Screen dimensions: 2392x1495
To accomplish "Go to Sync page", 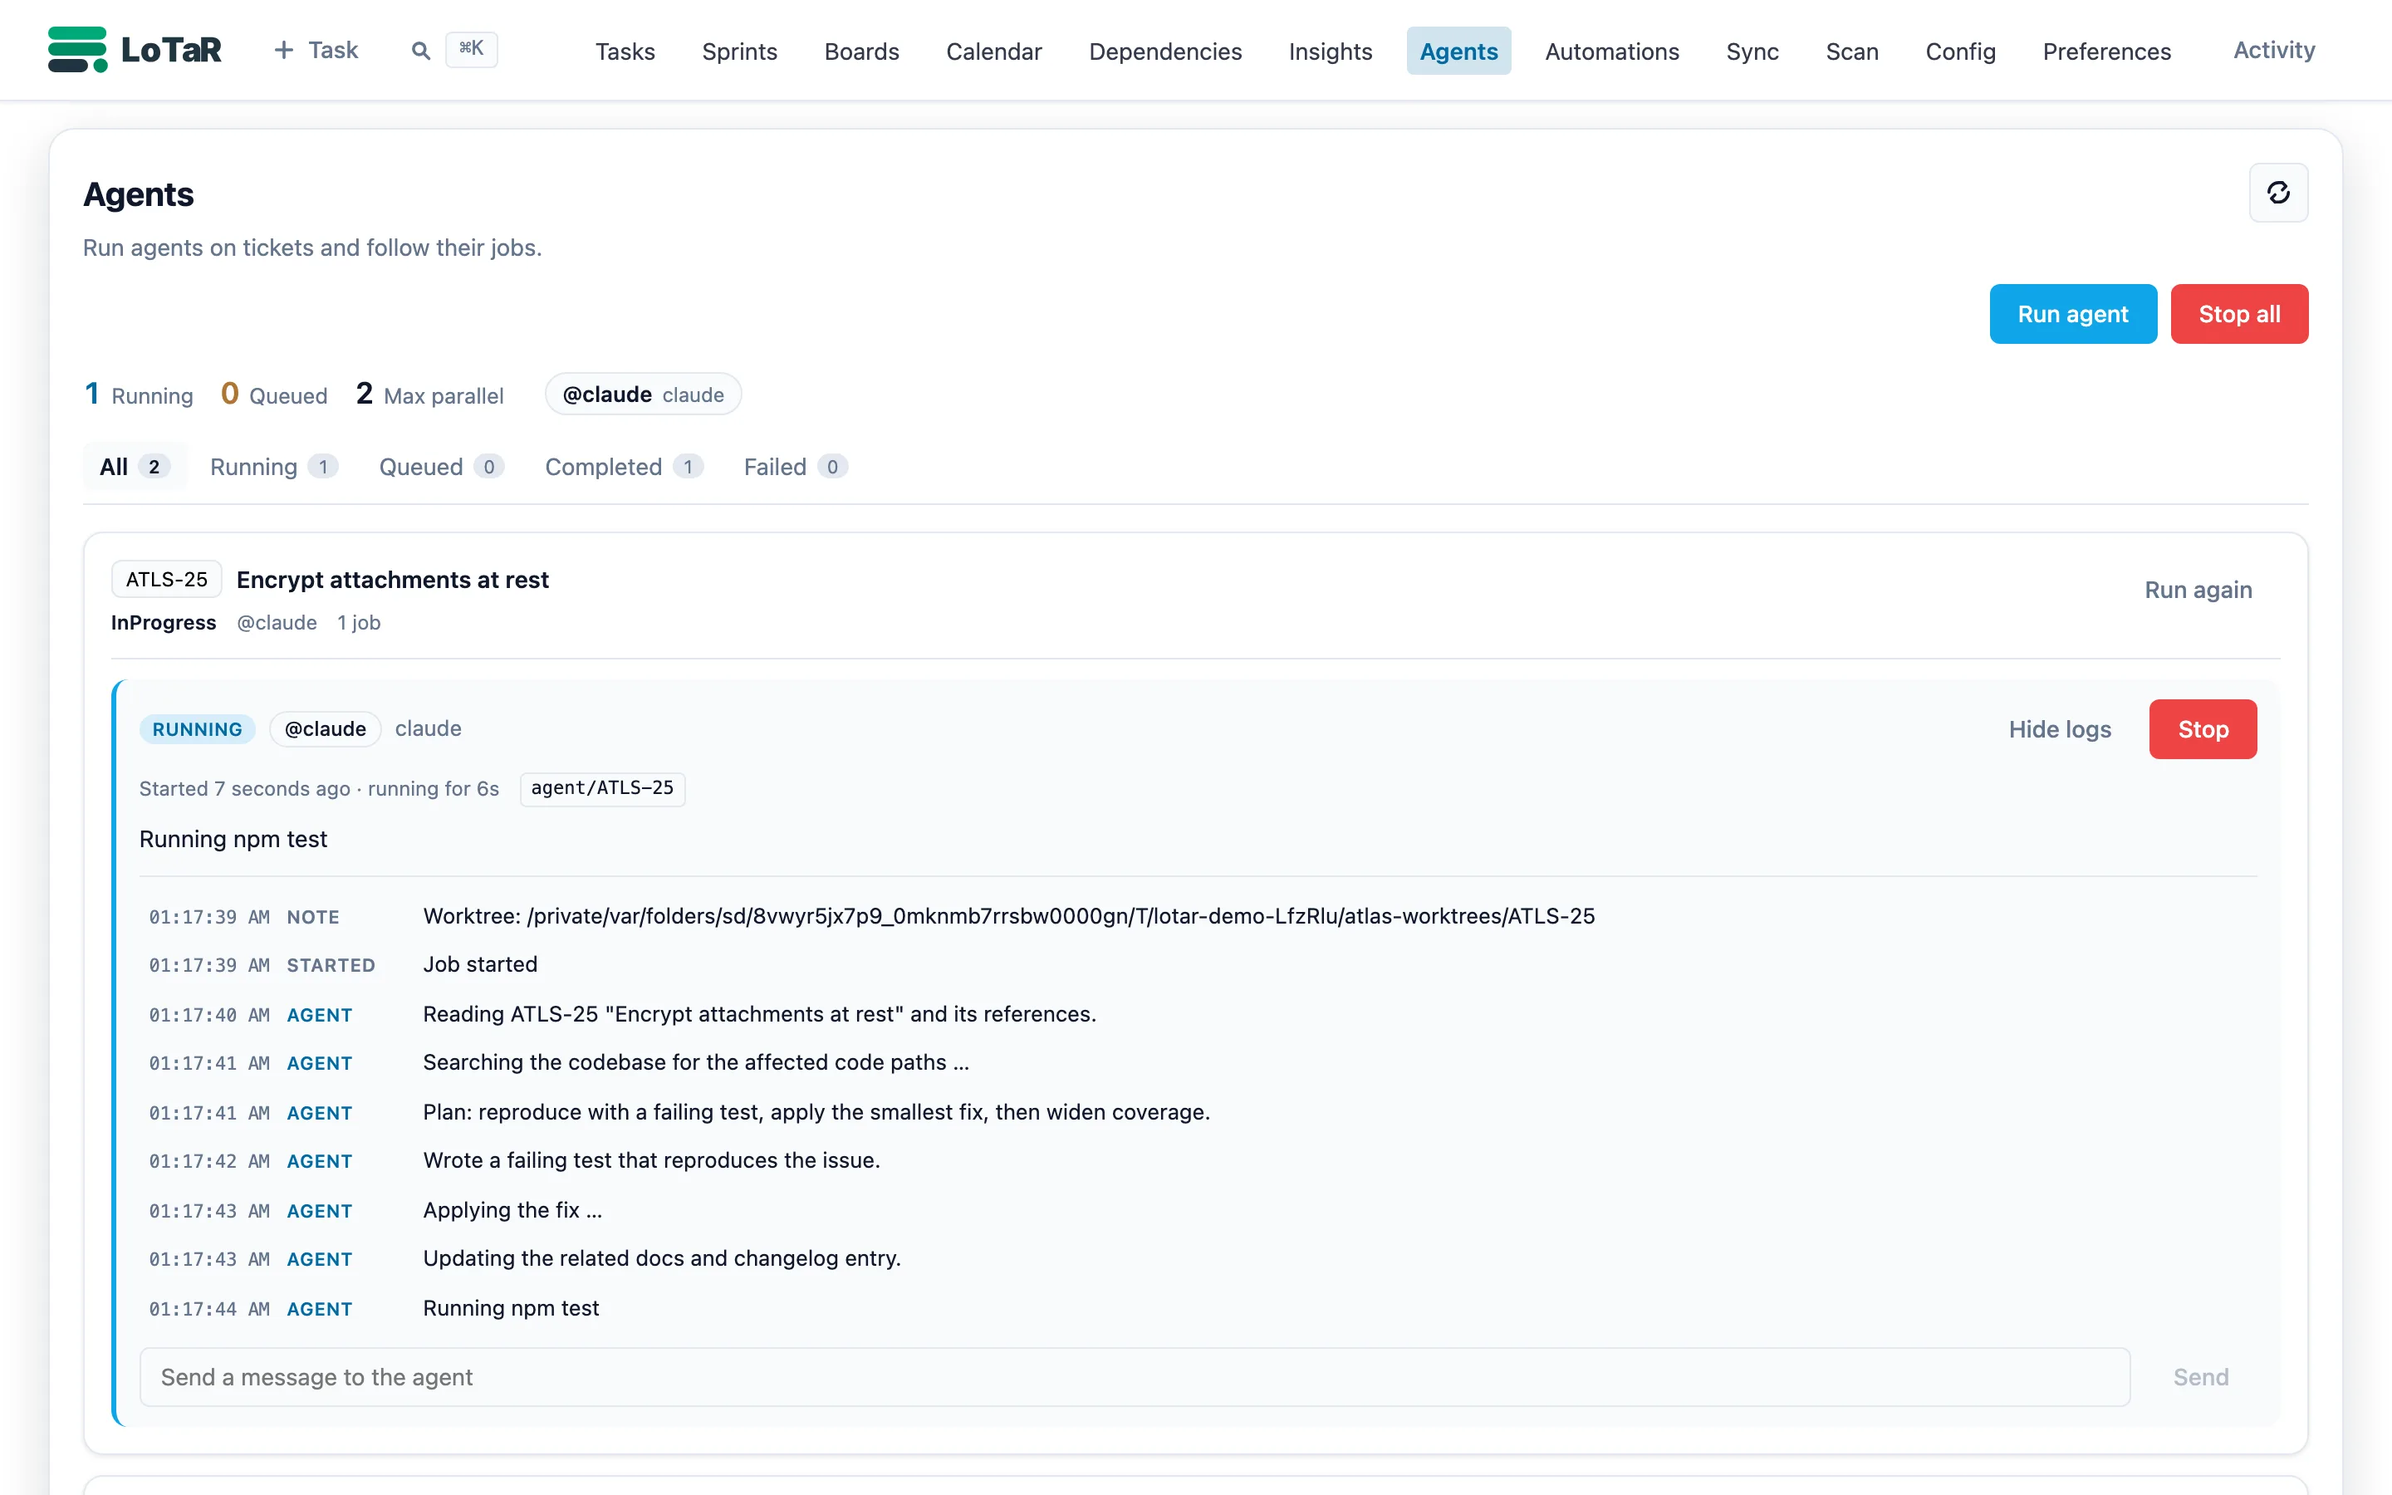I will tap(1752, 51).
